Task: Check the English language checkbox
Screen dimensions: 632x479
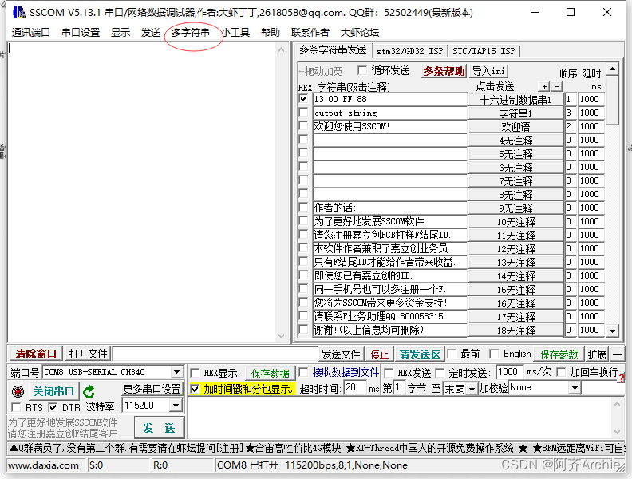Action: 494,354
